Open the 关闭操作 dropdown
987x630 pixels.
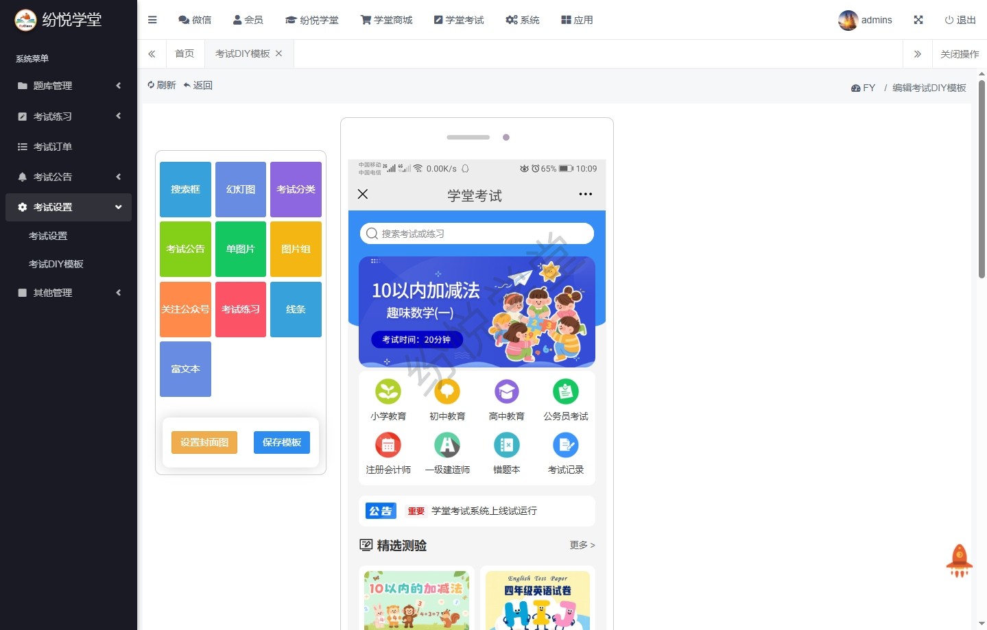(959, 54)
